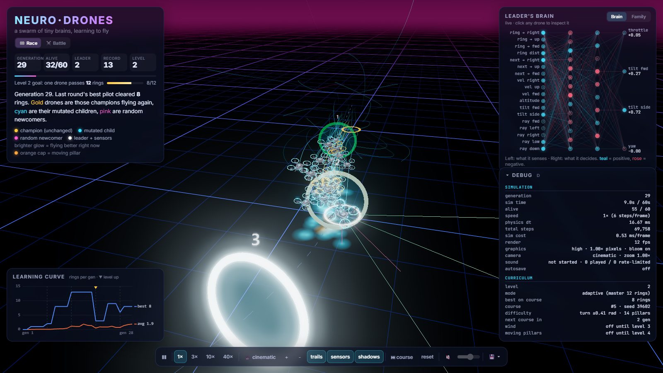Screen dimensions: 663x373
Task: Set simulation speed to 40×
Action: [228, 357]
